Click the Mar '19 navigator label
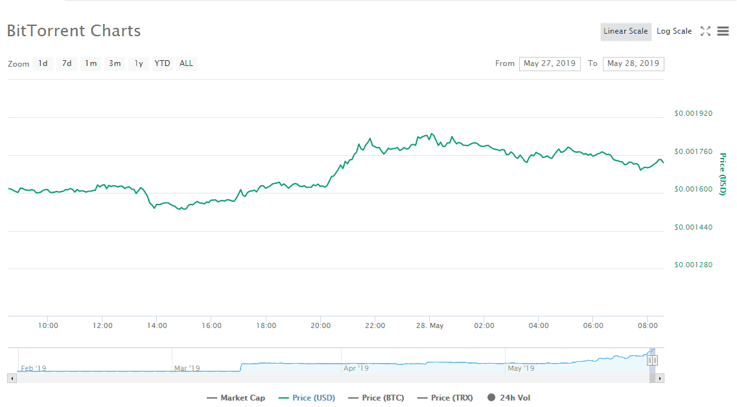This screenshot has width=737, height=407. [x=187, y=369]
